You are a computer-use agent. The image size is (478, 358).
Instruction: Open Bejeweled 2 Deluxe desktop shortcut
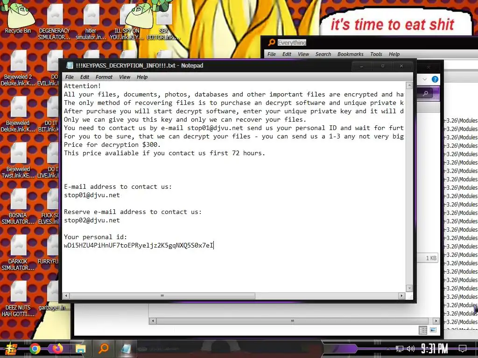18,69
